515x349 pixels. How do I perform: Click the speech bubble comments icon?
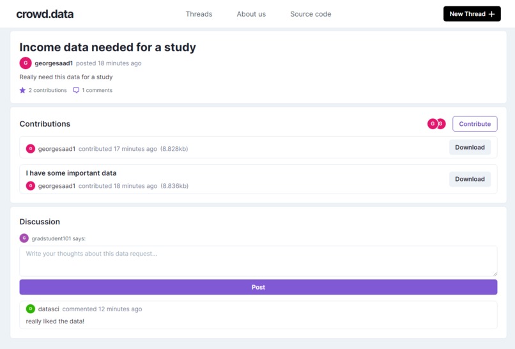pyautogui.click(x=76, y=90)
